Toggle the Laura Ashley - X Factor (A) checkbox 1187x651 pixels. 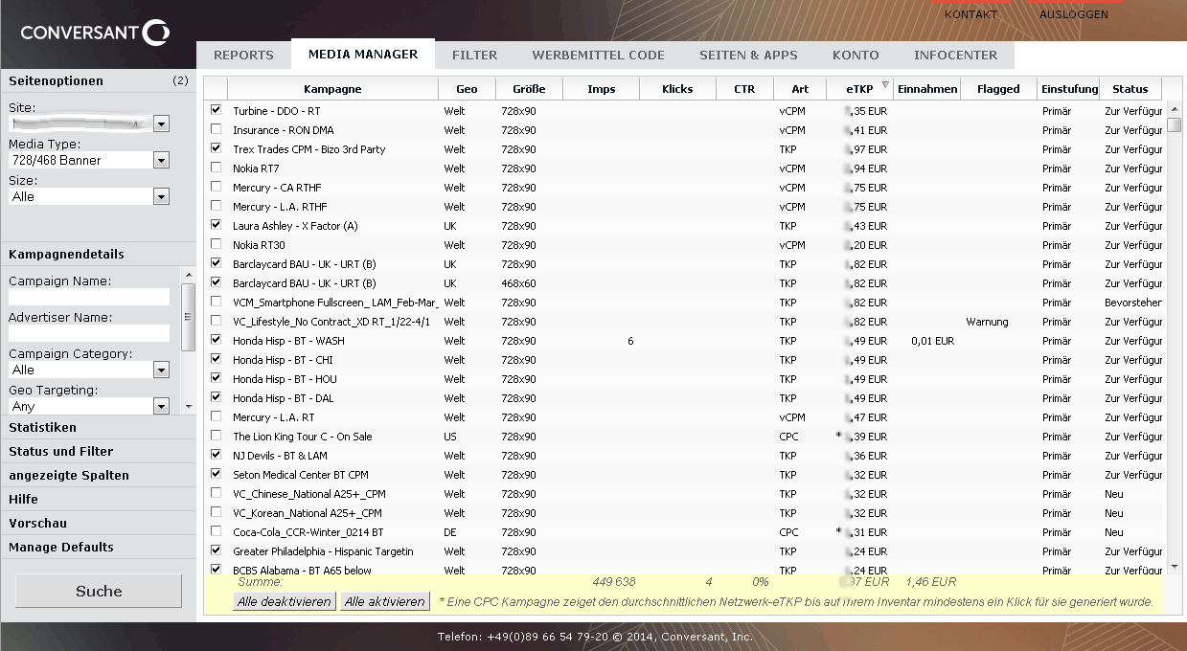[x=216, y=225]
